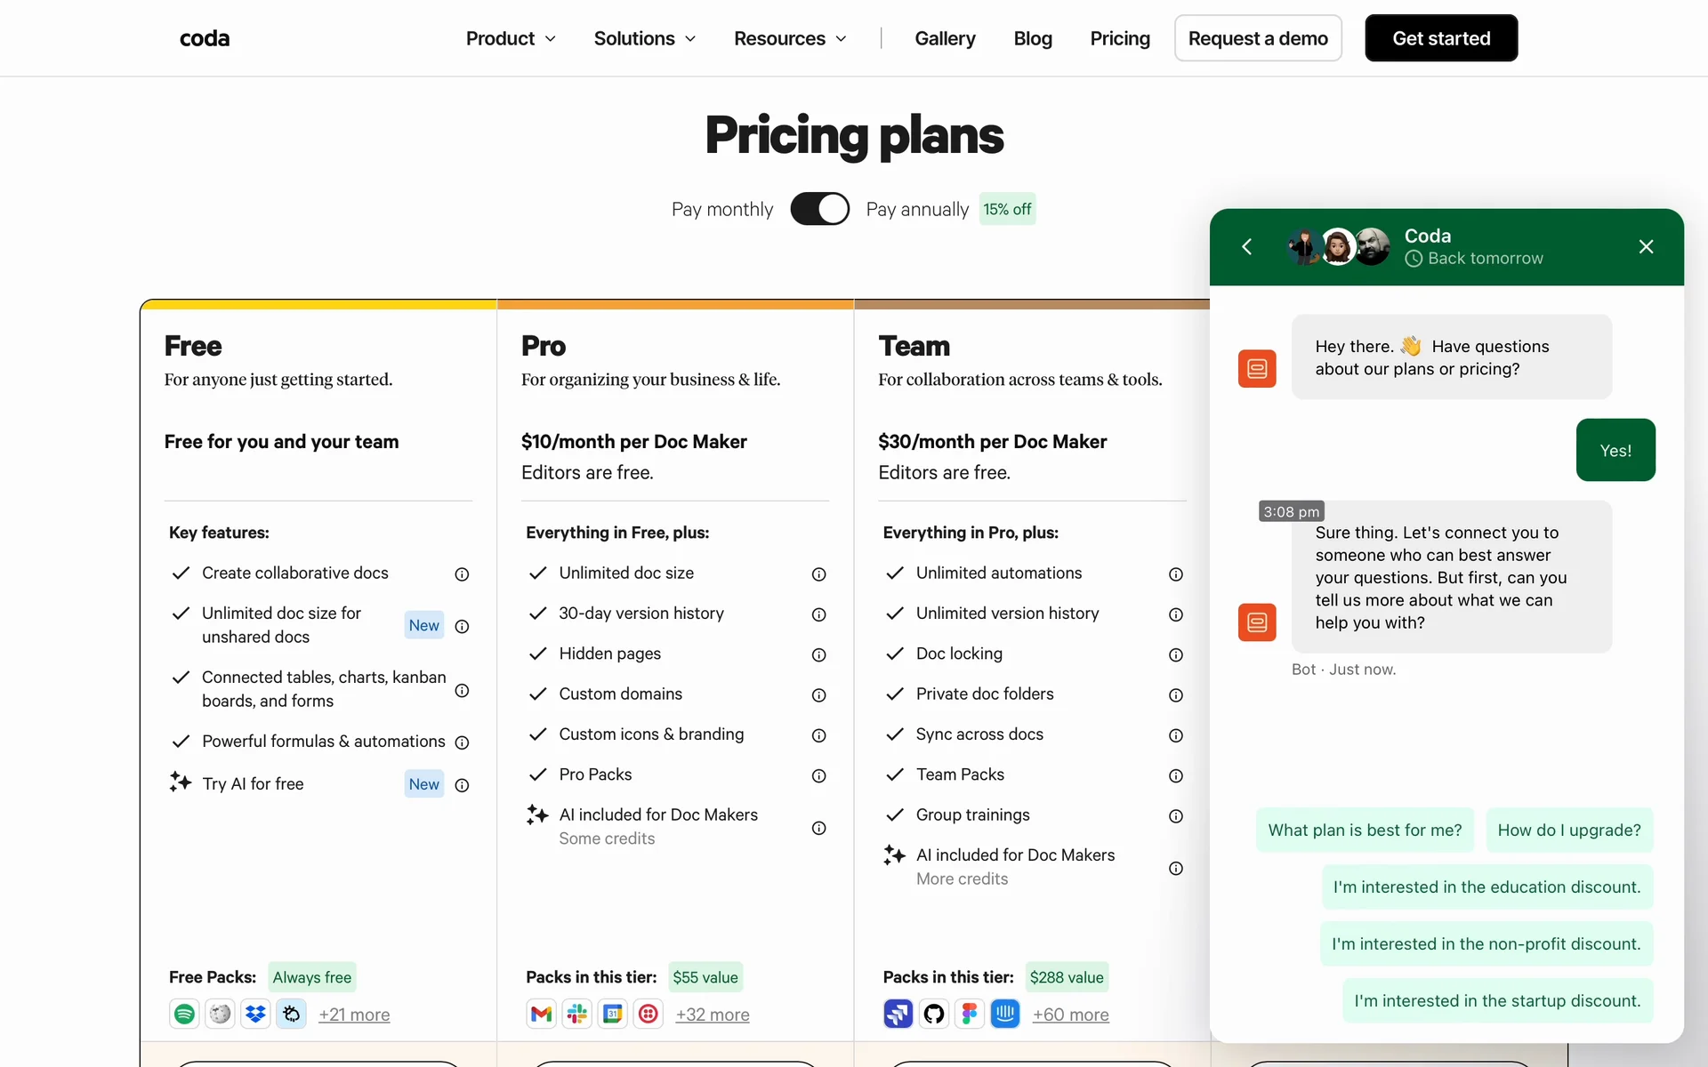
Task: Click the Request a demo button
Action: [1257, 38]
